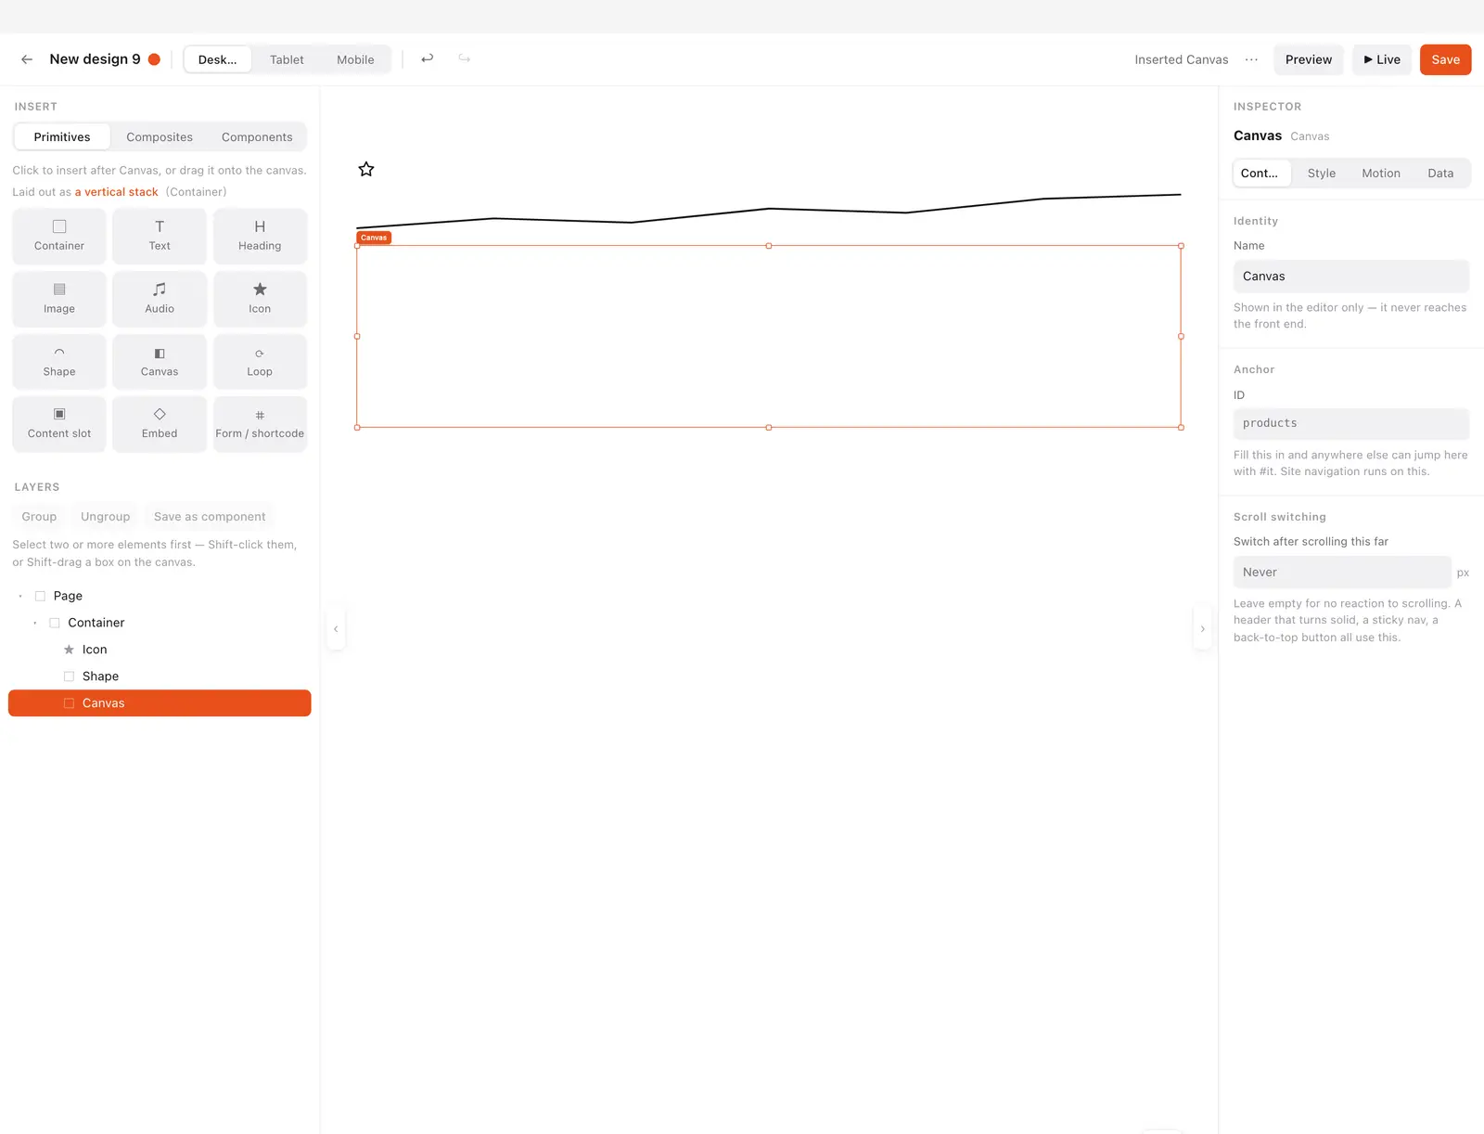The width and height of the screenshot is (1484, 1134).
Task: Insert a Loop primitive
Action: point(260,362)
